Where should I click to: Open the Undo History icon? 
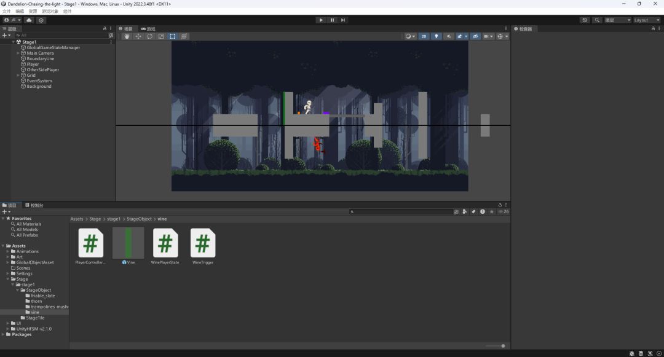pyautogui.click(x=585, y=20)
